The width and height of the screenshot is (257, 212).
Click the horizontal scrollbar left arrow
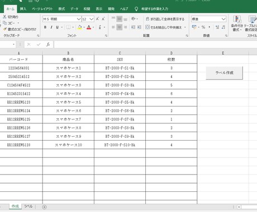coord(239,207)
